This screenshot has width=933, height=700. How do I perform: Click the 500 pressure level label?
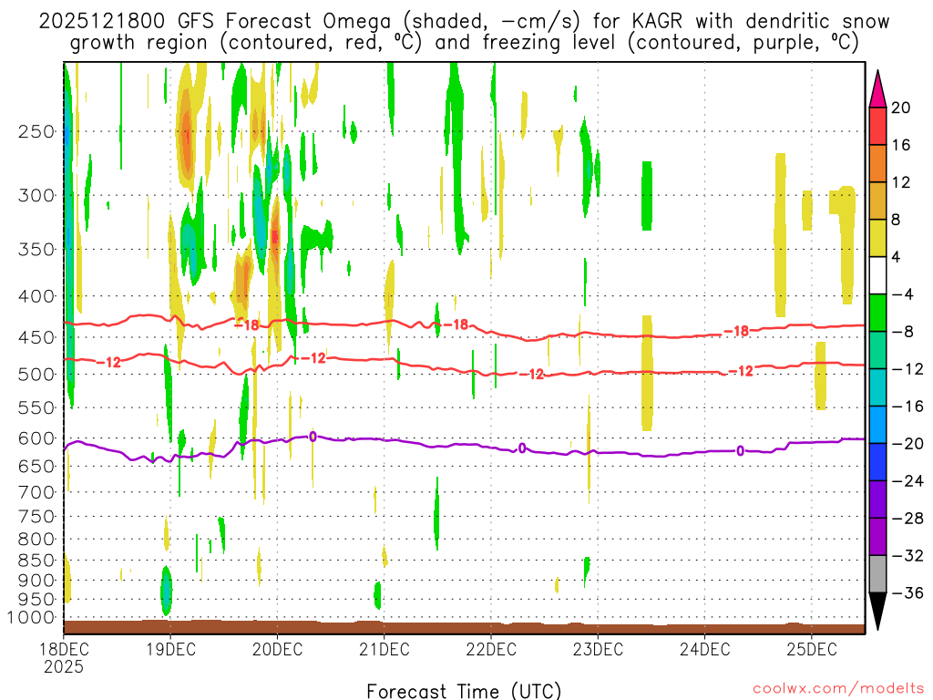click(36, 375)
